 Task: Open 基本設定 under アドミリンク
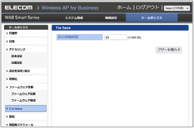pos(17,56)
